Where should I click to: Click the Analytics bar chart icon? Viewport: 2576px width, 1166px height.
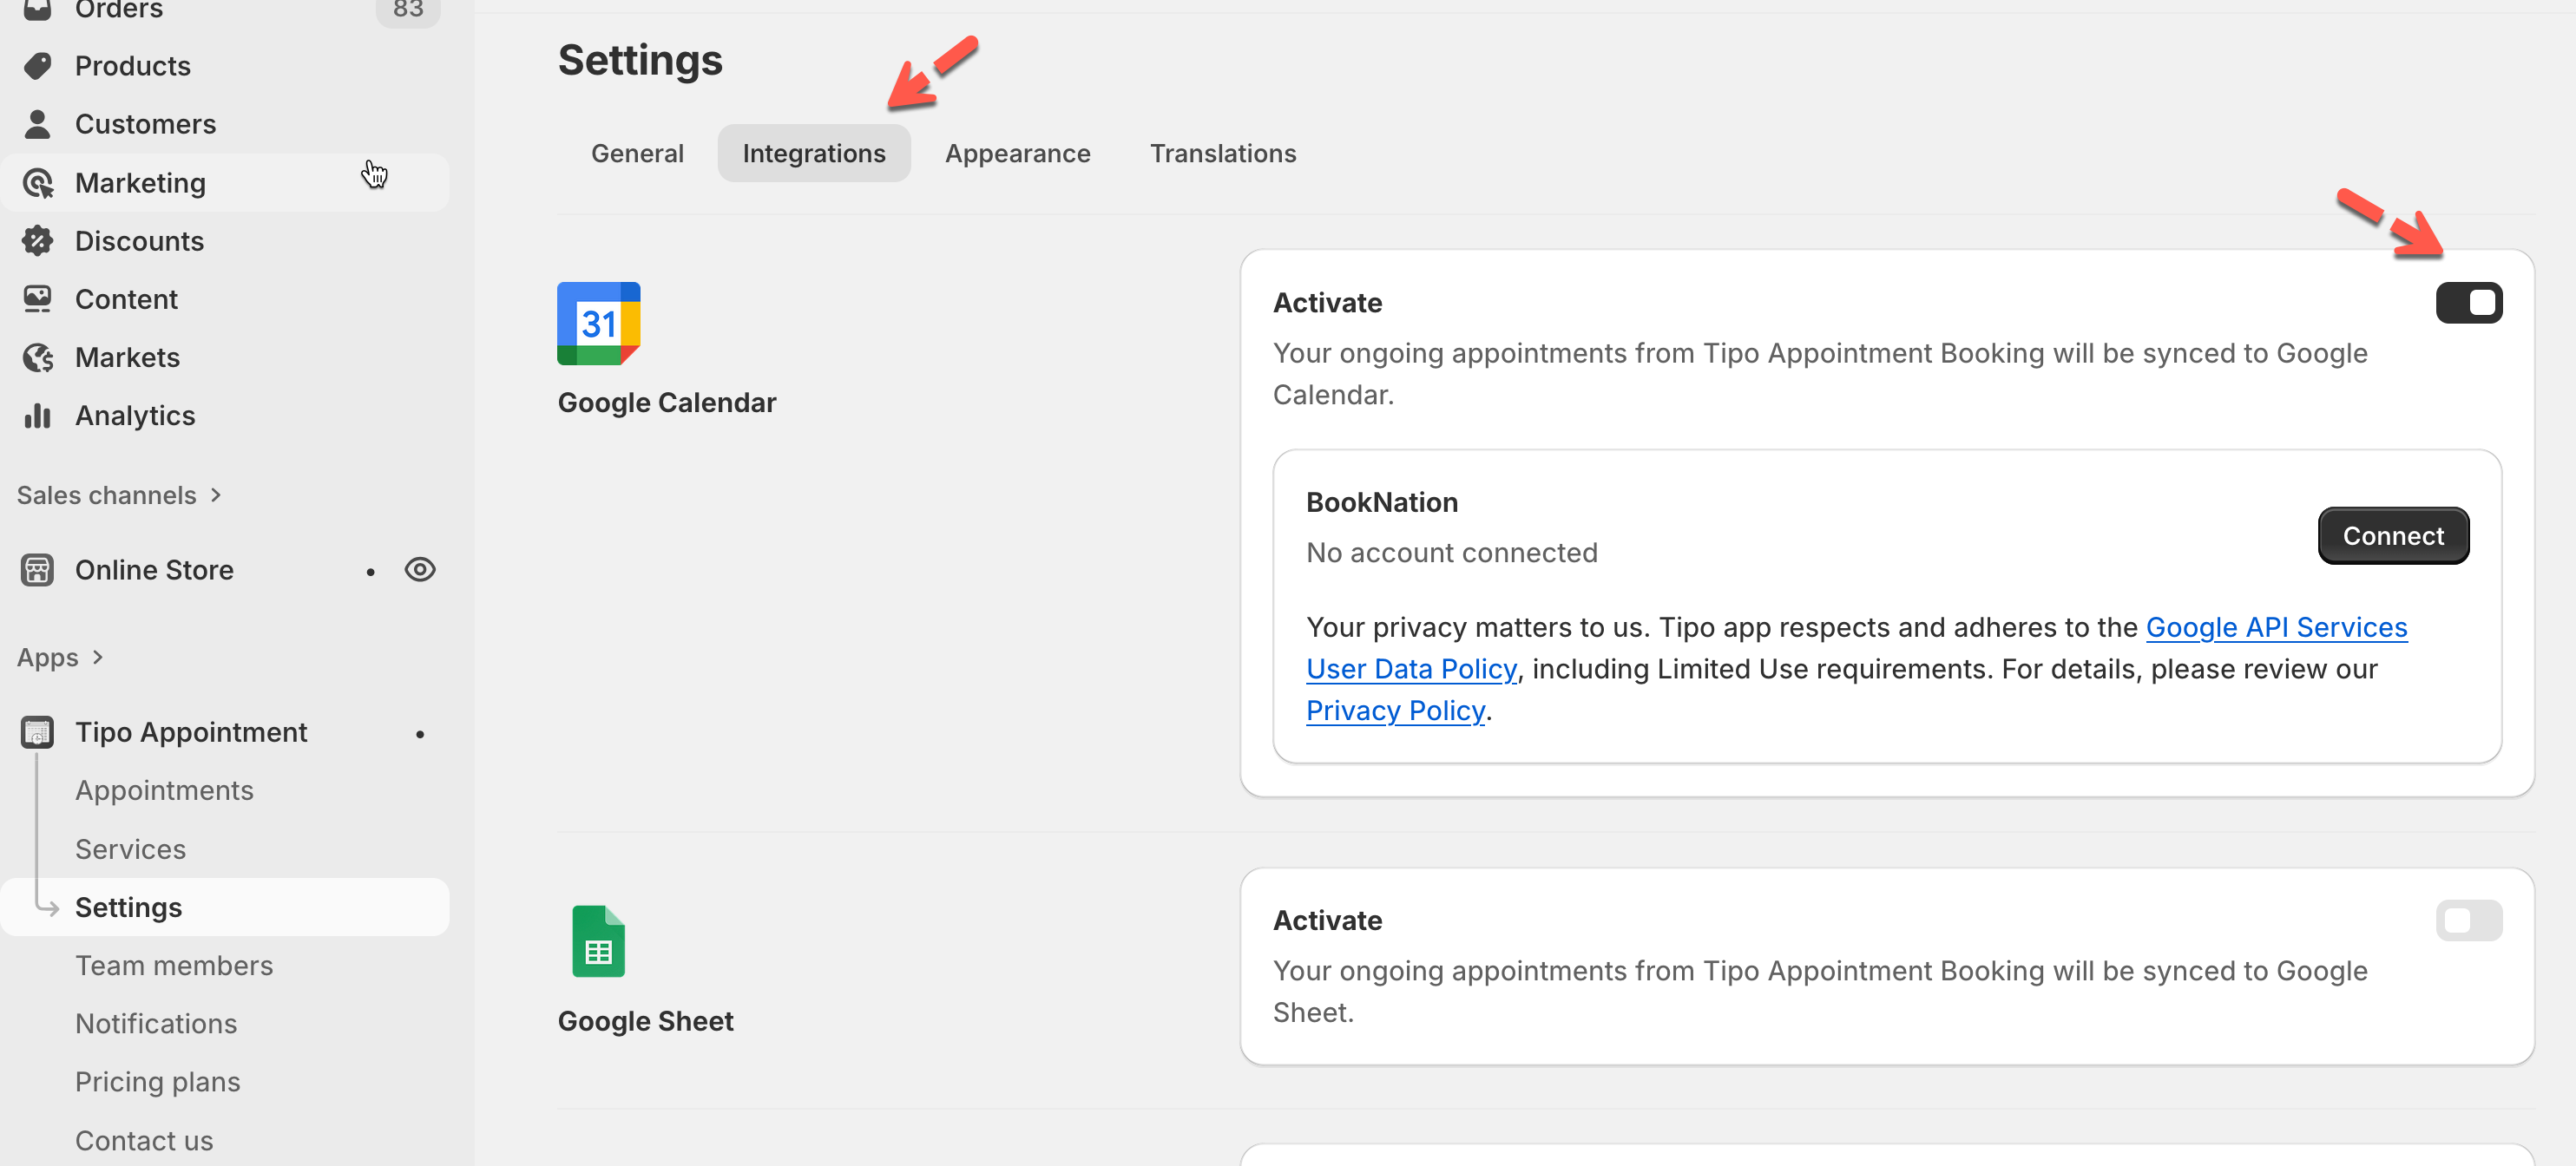[x=38, y=415]
